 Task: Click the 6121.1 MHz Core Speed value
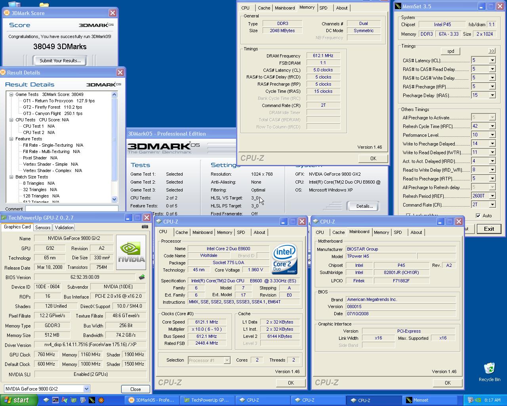(206, 322)
